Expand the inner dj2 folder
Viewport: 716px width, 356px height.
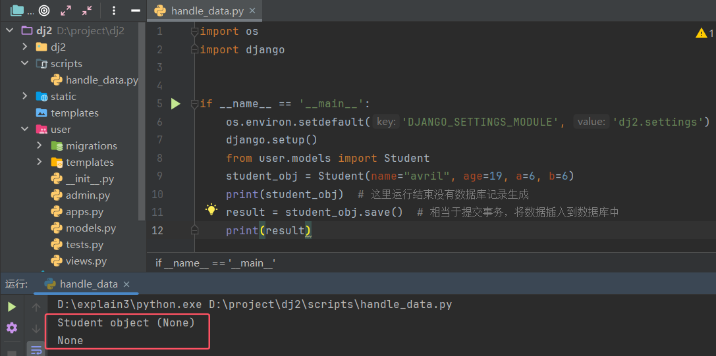click(24, 47)
